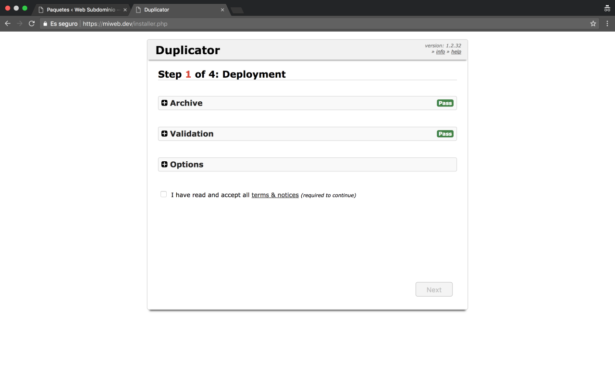Screen dimensions: 615x384
Task: Open the info link in Duplicator header
Action: pos(441,52)
